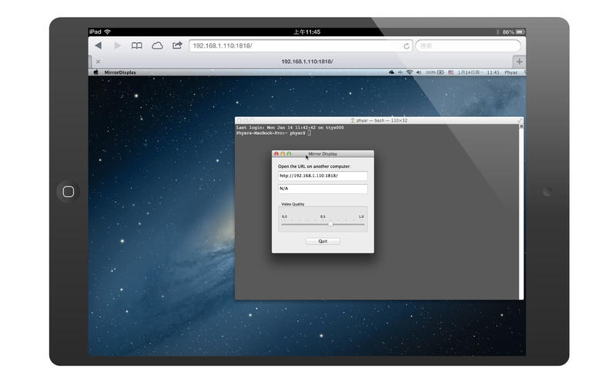Screen dimensions: 616x385
Task: Open a new Safari tab with plus
Action: [519, 61]
